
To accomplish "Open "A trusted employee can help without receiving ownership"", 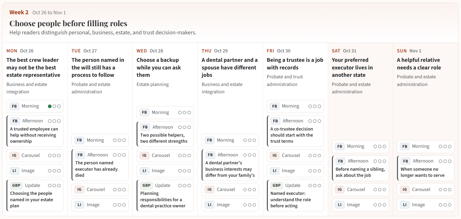I will pyautogui.click(x=34, y=135).
